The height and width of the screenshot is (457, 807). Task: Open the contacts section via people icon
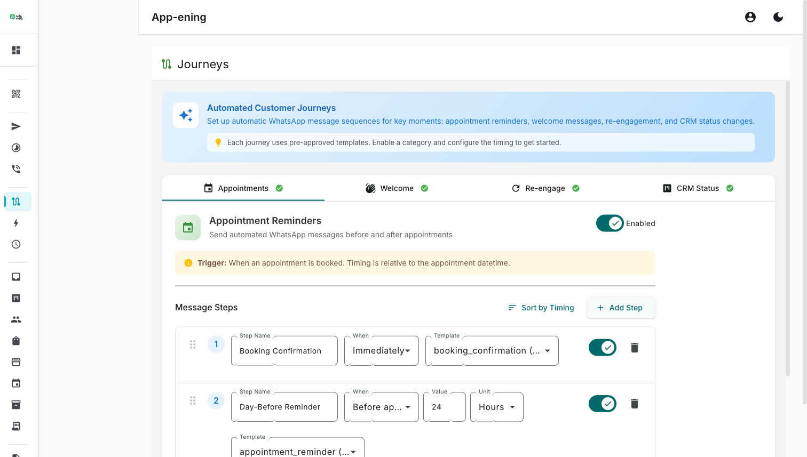(16, 319)
